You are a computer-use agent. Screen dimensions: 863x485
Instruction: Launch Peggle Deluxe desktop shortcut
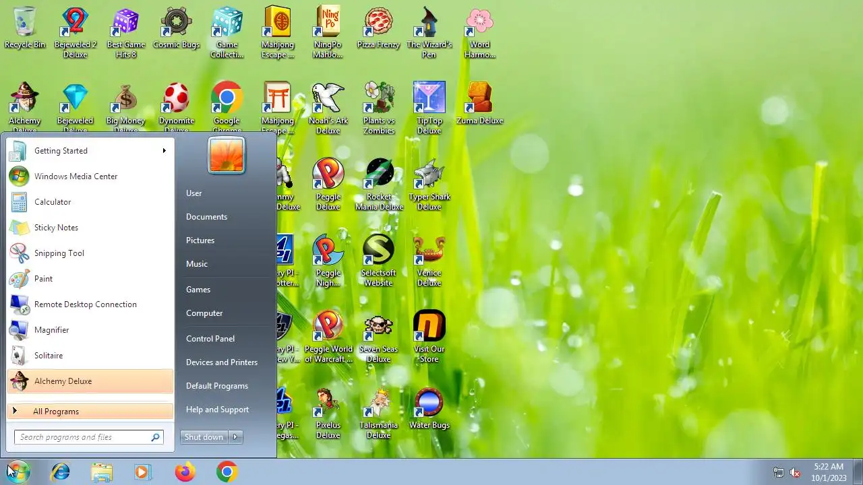pyautogui.click(x=328, y=185)
